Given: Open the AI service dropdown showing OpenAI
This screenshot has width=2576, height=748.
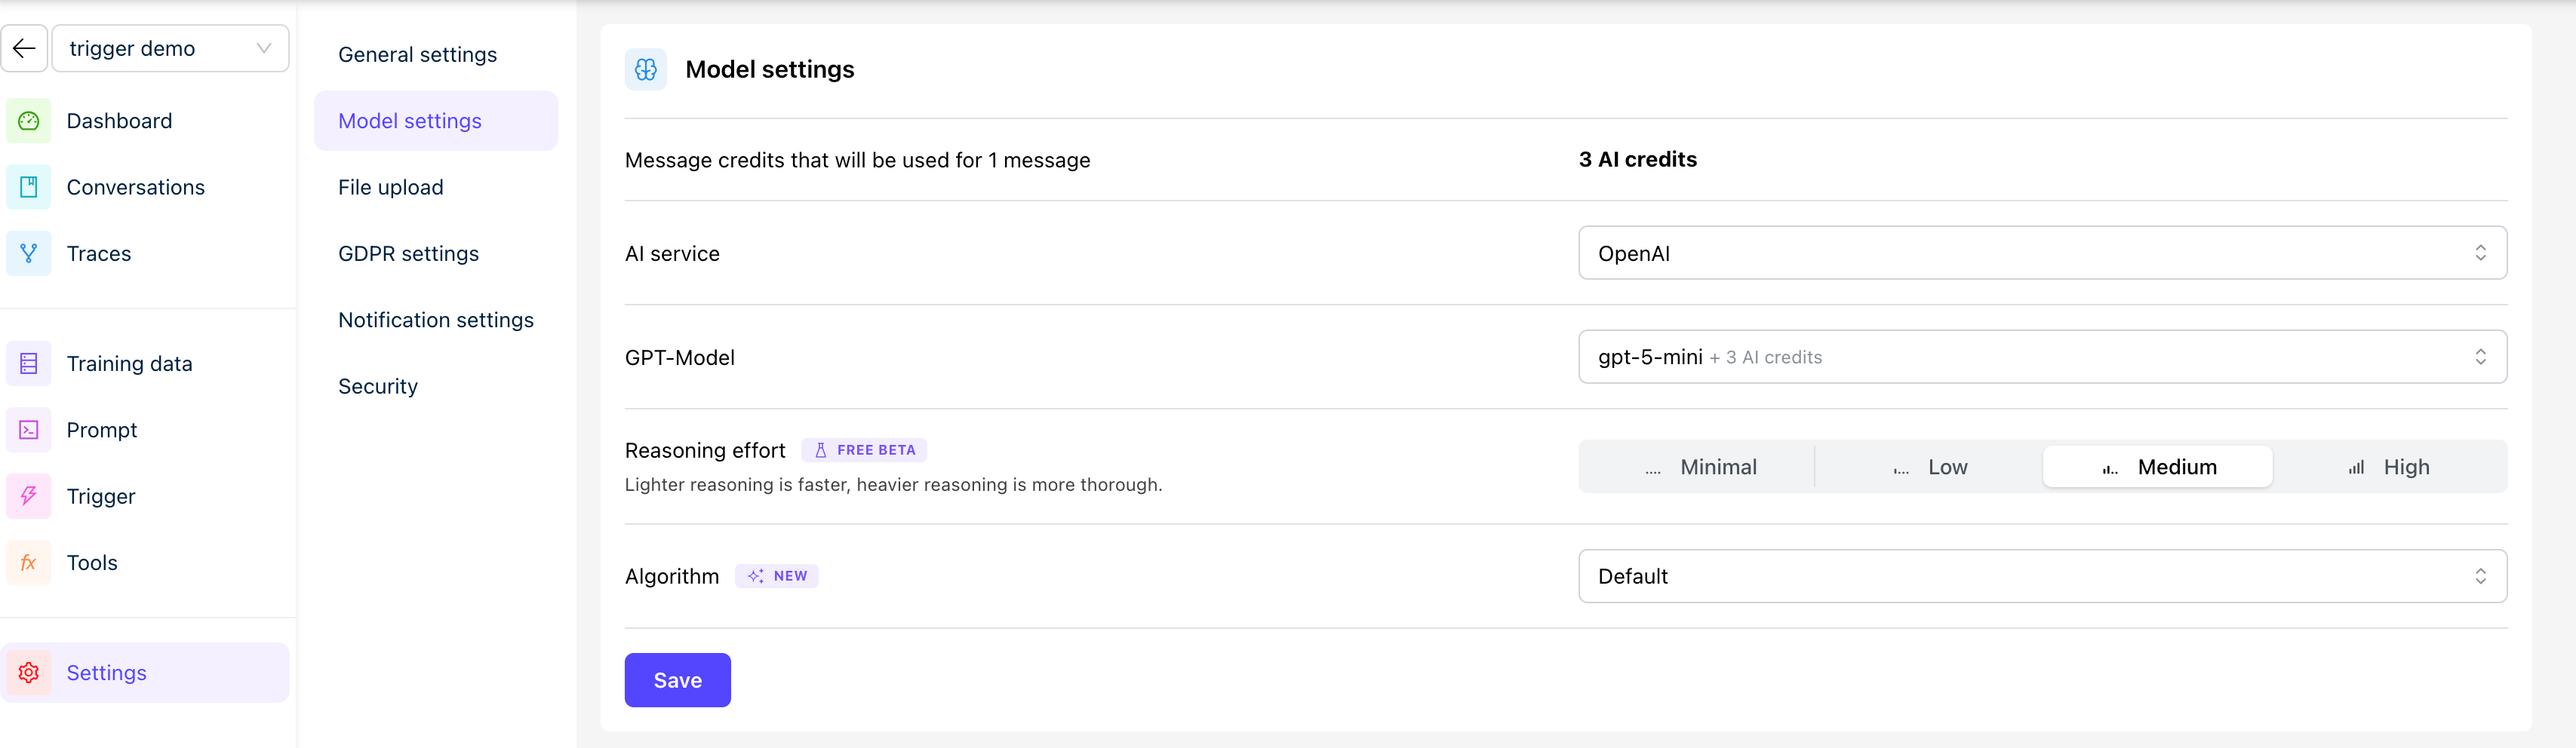Looking at the screenshot, I should [2041, 253].
